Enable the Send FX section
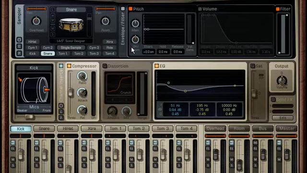This screenshot has height=173, width=307. (x=273, y=99)
